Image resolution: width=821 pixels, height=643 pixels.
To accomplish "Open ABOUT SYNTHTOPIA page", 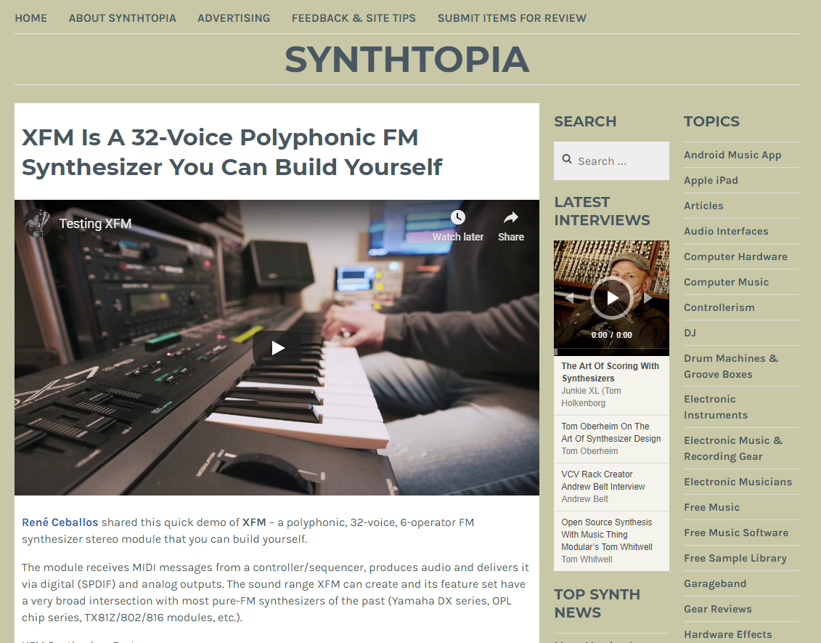I will [x=123, y=18].
